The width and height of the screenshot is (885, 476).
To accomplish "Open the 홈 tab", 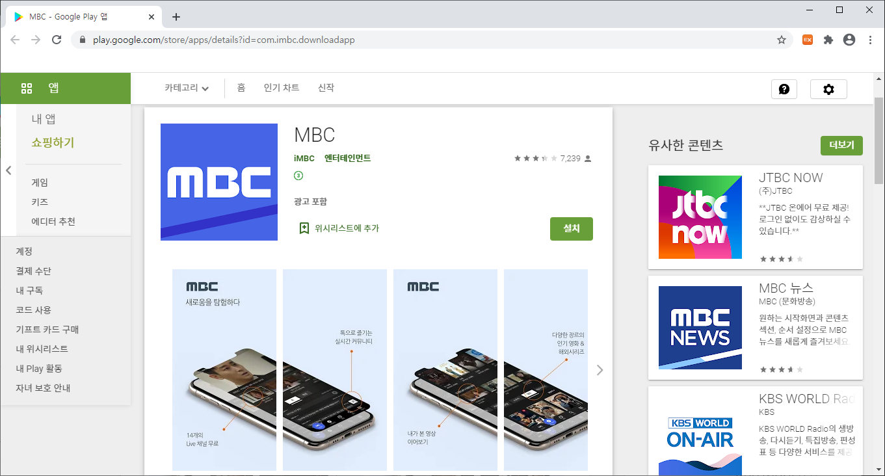I will 241,88.
